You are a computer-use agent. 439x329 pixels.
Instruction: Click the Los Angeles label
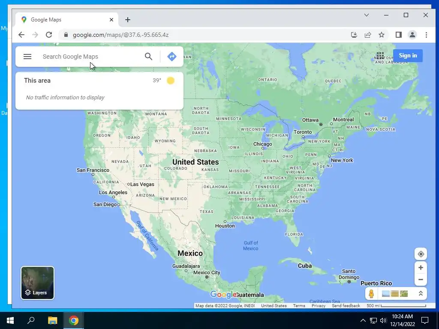pyautogui.click(x=113, y=192)
